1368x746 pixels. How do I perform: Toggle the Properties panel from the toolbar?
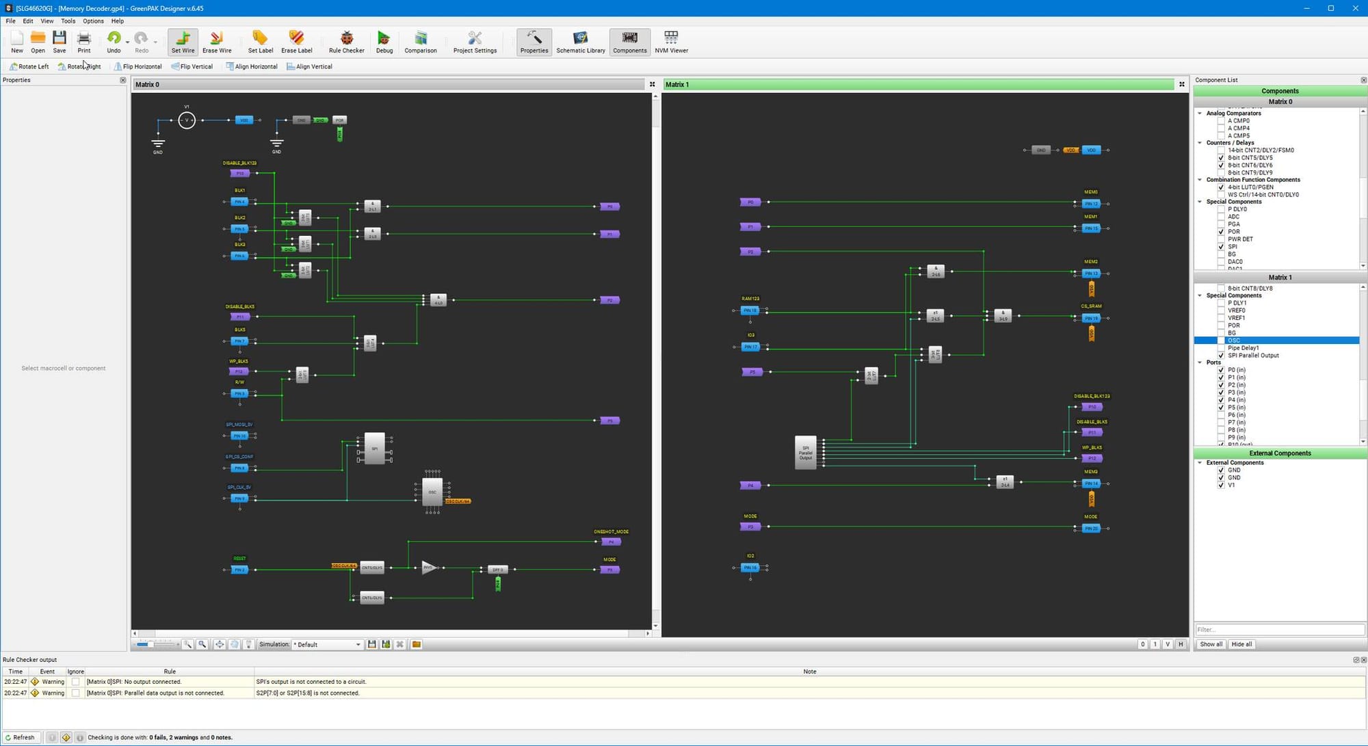[534, 42]
